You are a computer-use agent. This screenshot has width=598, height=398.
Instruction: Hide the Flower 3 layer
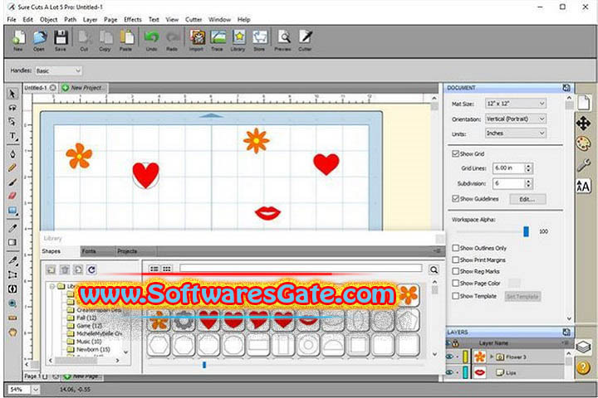pos(449,357)
